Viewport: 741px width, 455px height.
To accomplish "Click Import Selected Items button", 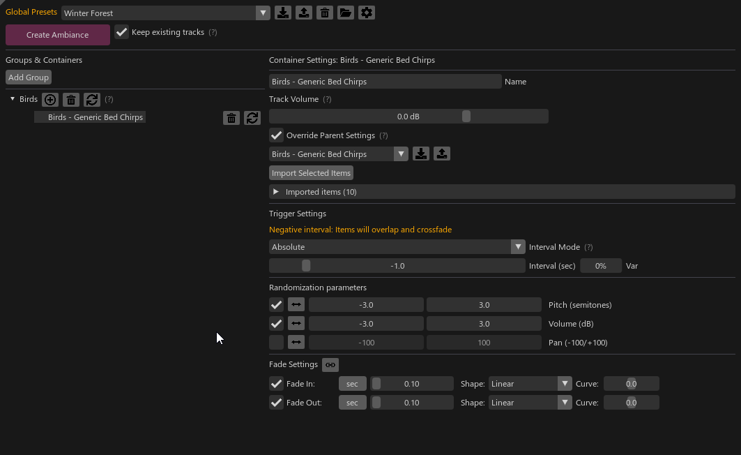I will pos(311,172).
